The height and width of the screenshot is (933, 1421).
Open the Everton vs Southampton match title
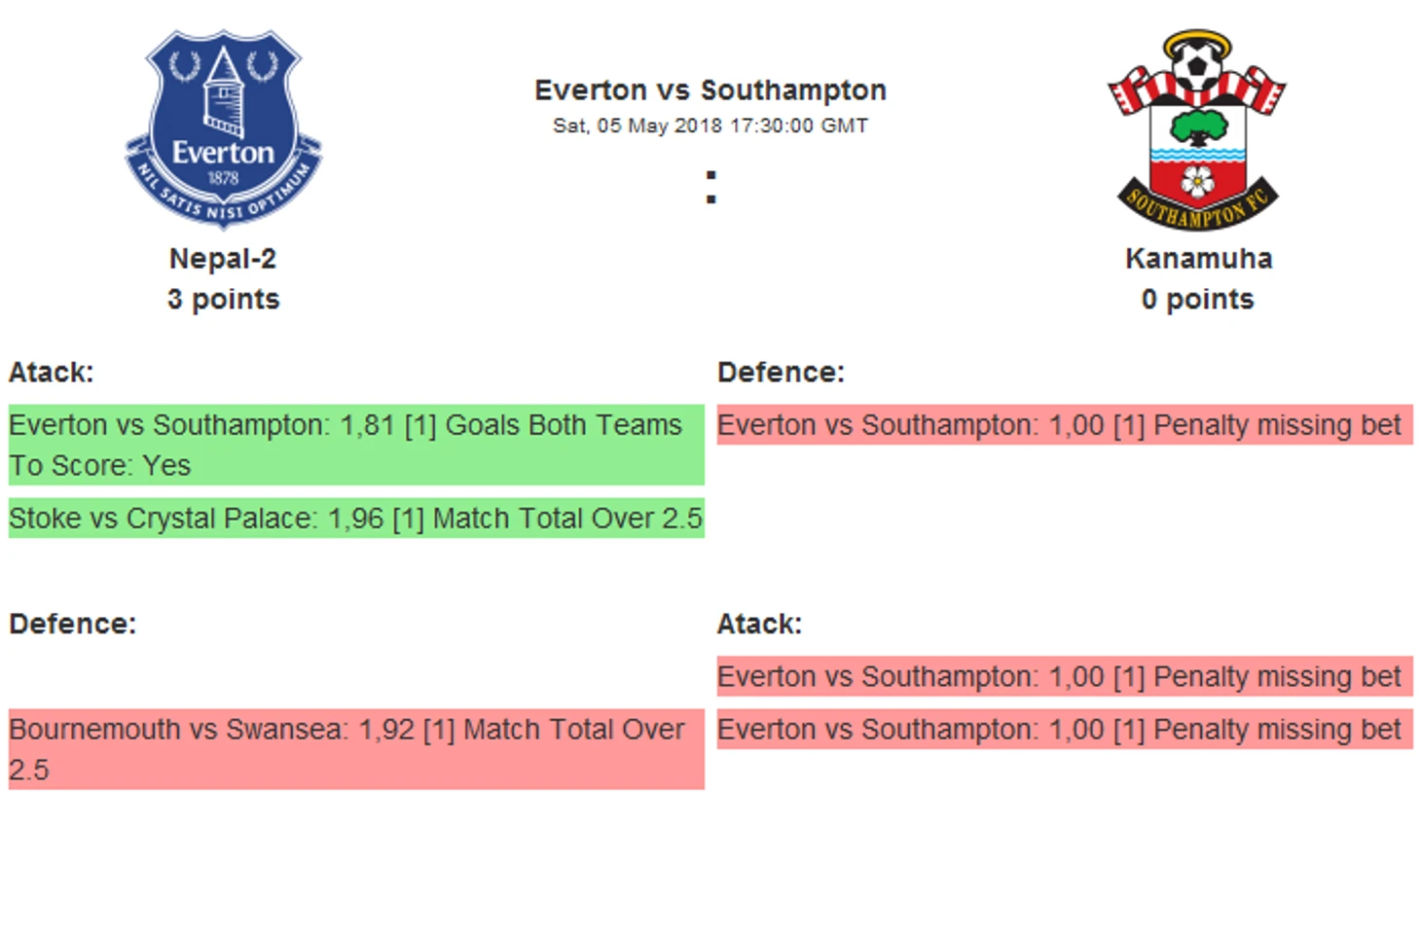(710, 90)
